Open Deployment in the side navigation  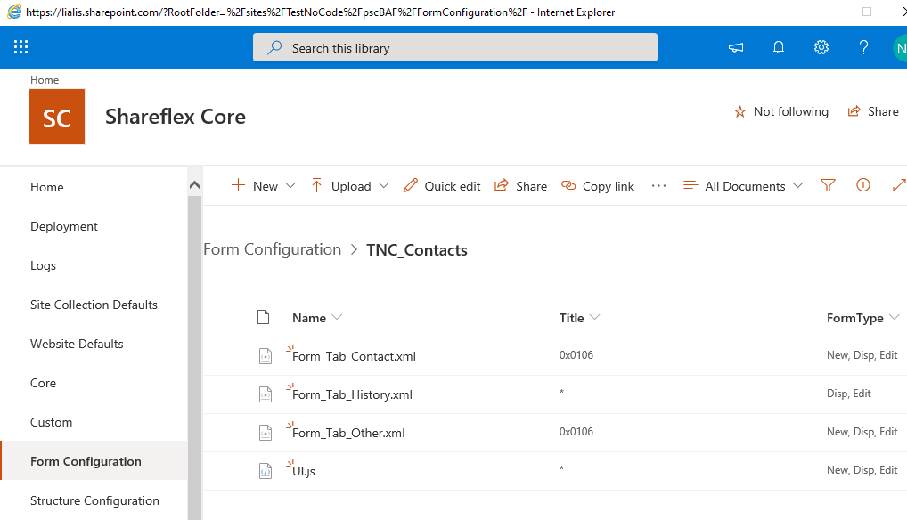click(63, 226)
